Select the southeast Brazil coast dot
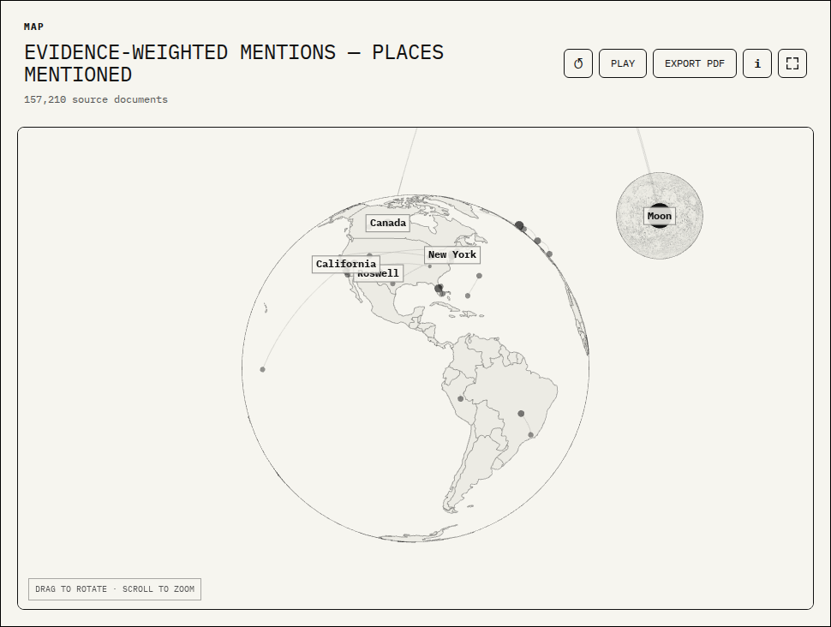The height and width of the screenshot is (627, 831). (x=531, y=435)
